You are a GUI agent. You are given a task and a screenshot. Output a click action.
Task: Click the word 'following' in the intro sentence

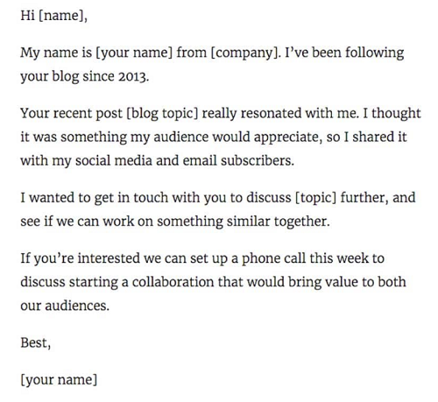tap(375, 53)
